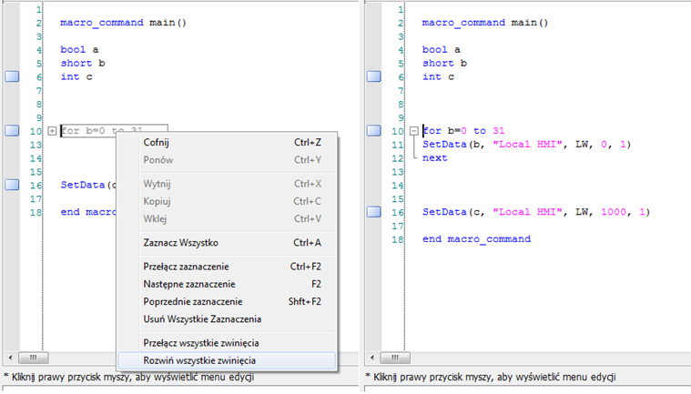
Task: Select Przełącz zaznaczenie menu entry
Action: [x=227, y=267]
